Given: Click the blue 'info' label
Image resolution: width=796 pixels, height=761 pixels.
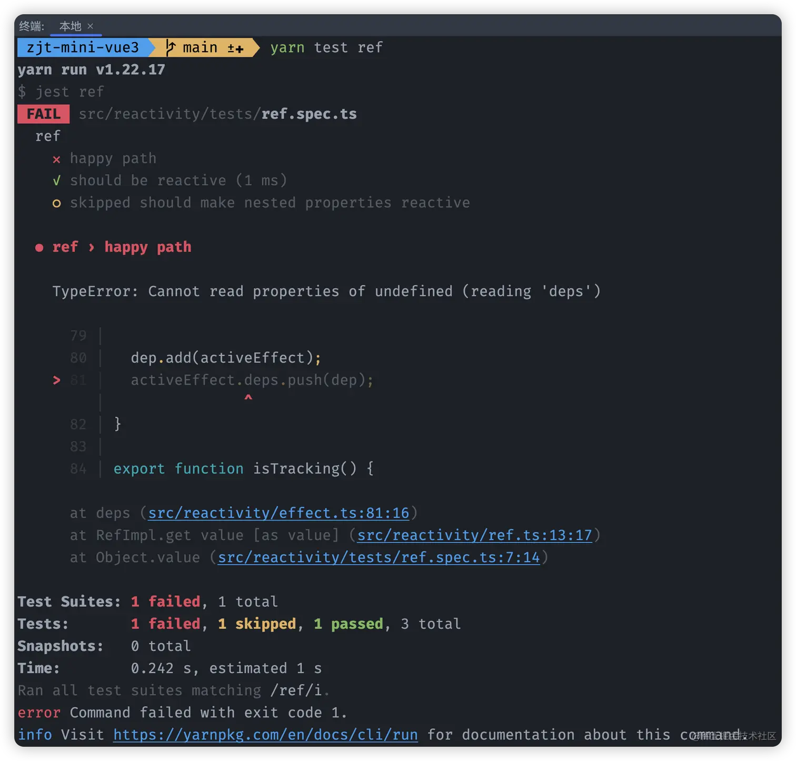Looking at the screenshot, I should [35, 735].
